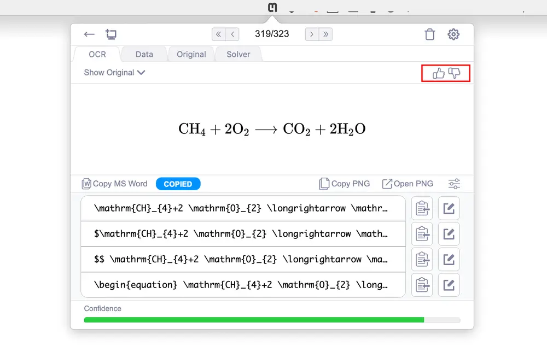Image resolution: width=547 pixels, height=346 pixels.
Task: Open the Solver tab
Action: tap(238, 54)
